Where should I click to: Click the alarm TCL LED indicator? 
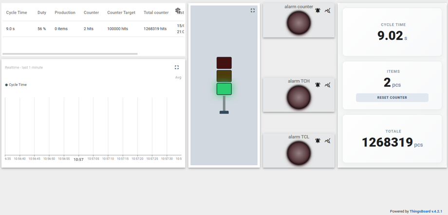pos(299,153)
